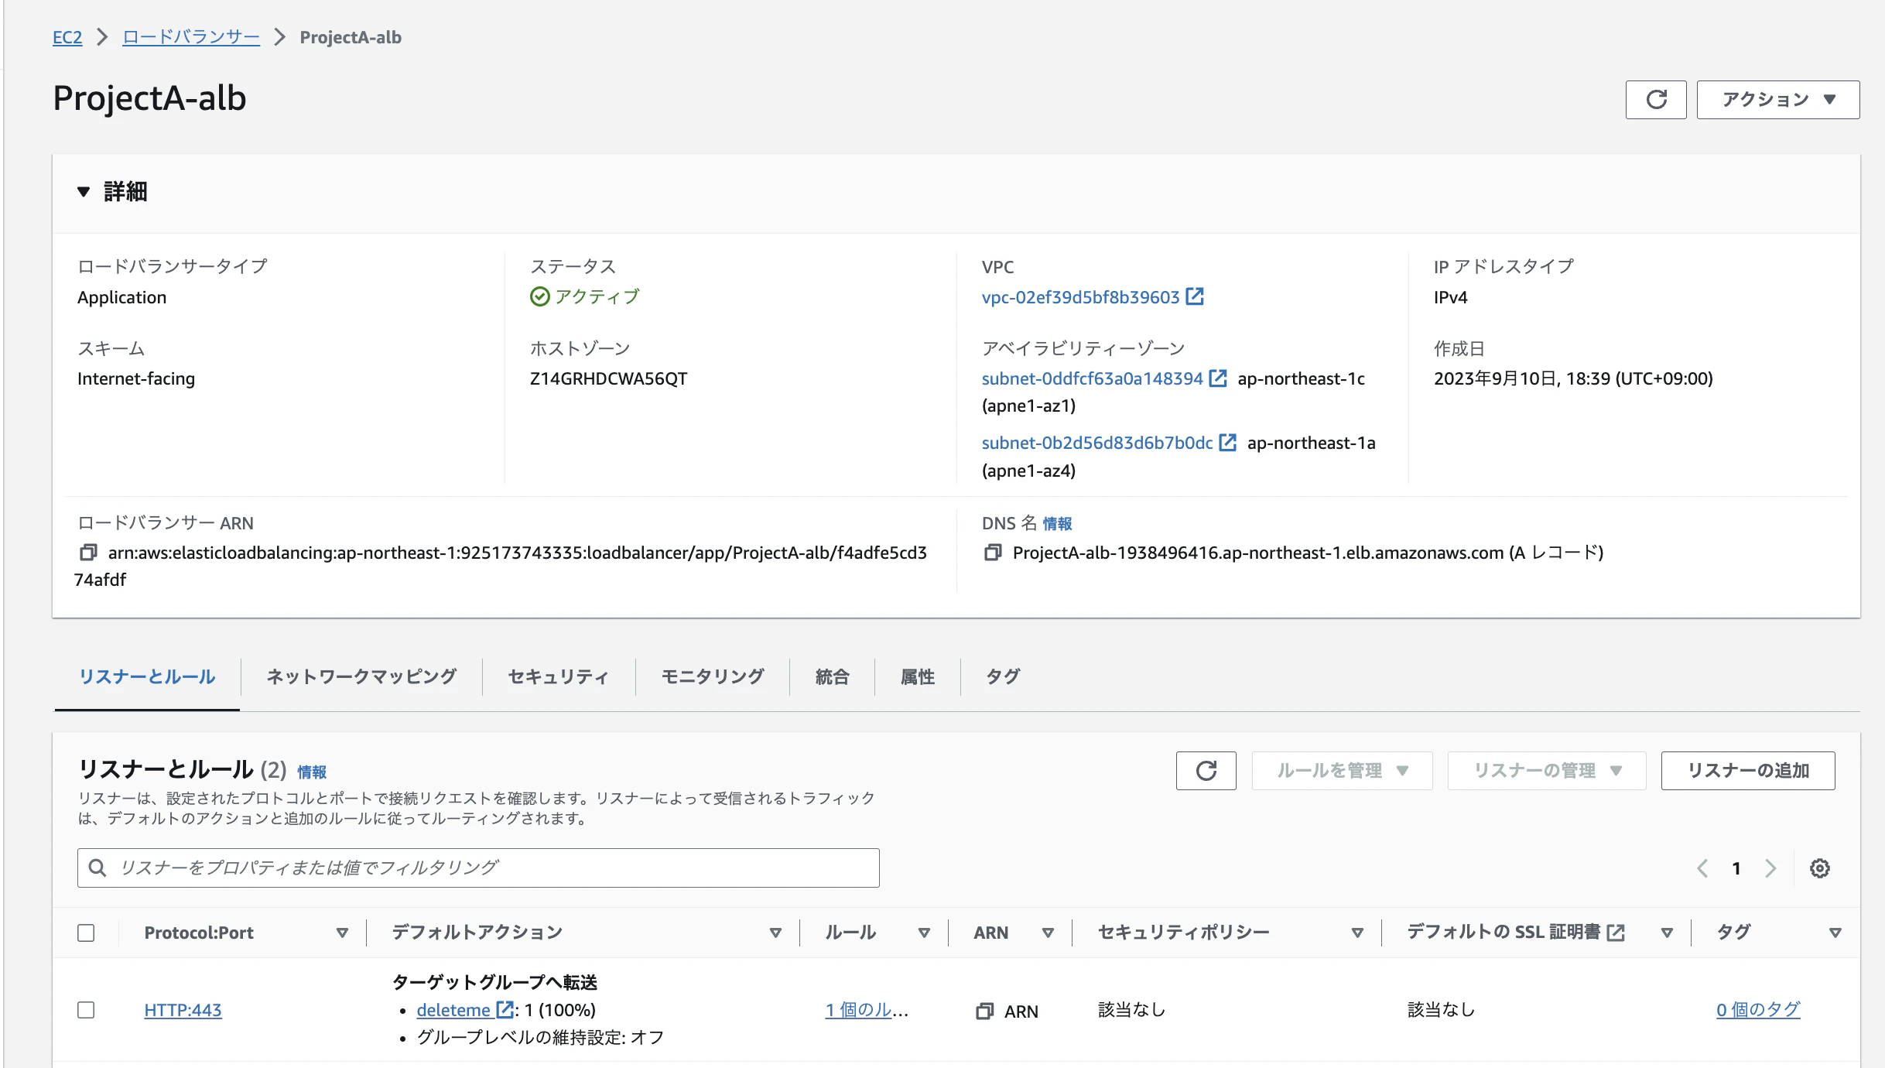The height and width of the screenshot is (1068, 1885).
Task: Open the モニタリング tab
Action: 712,676
